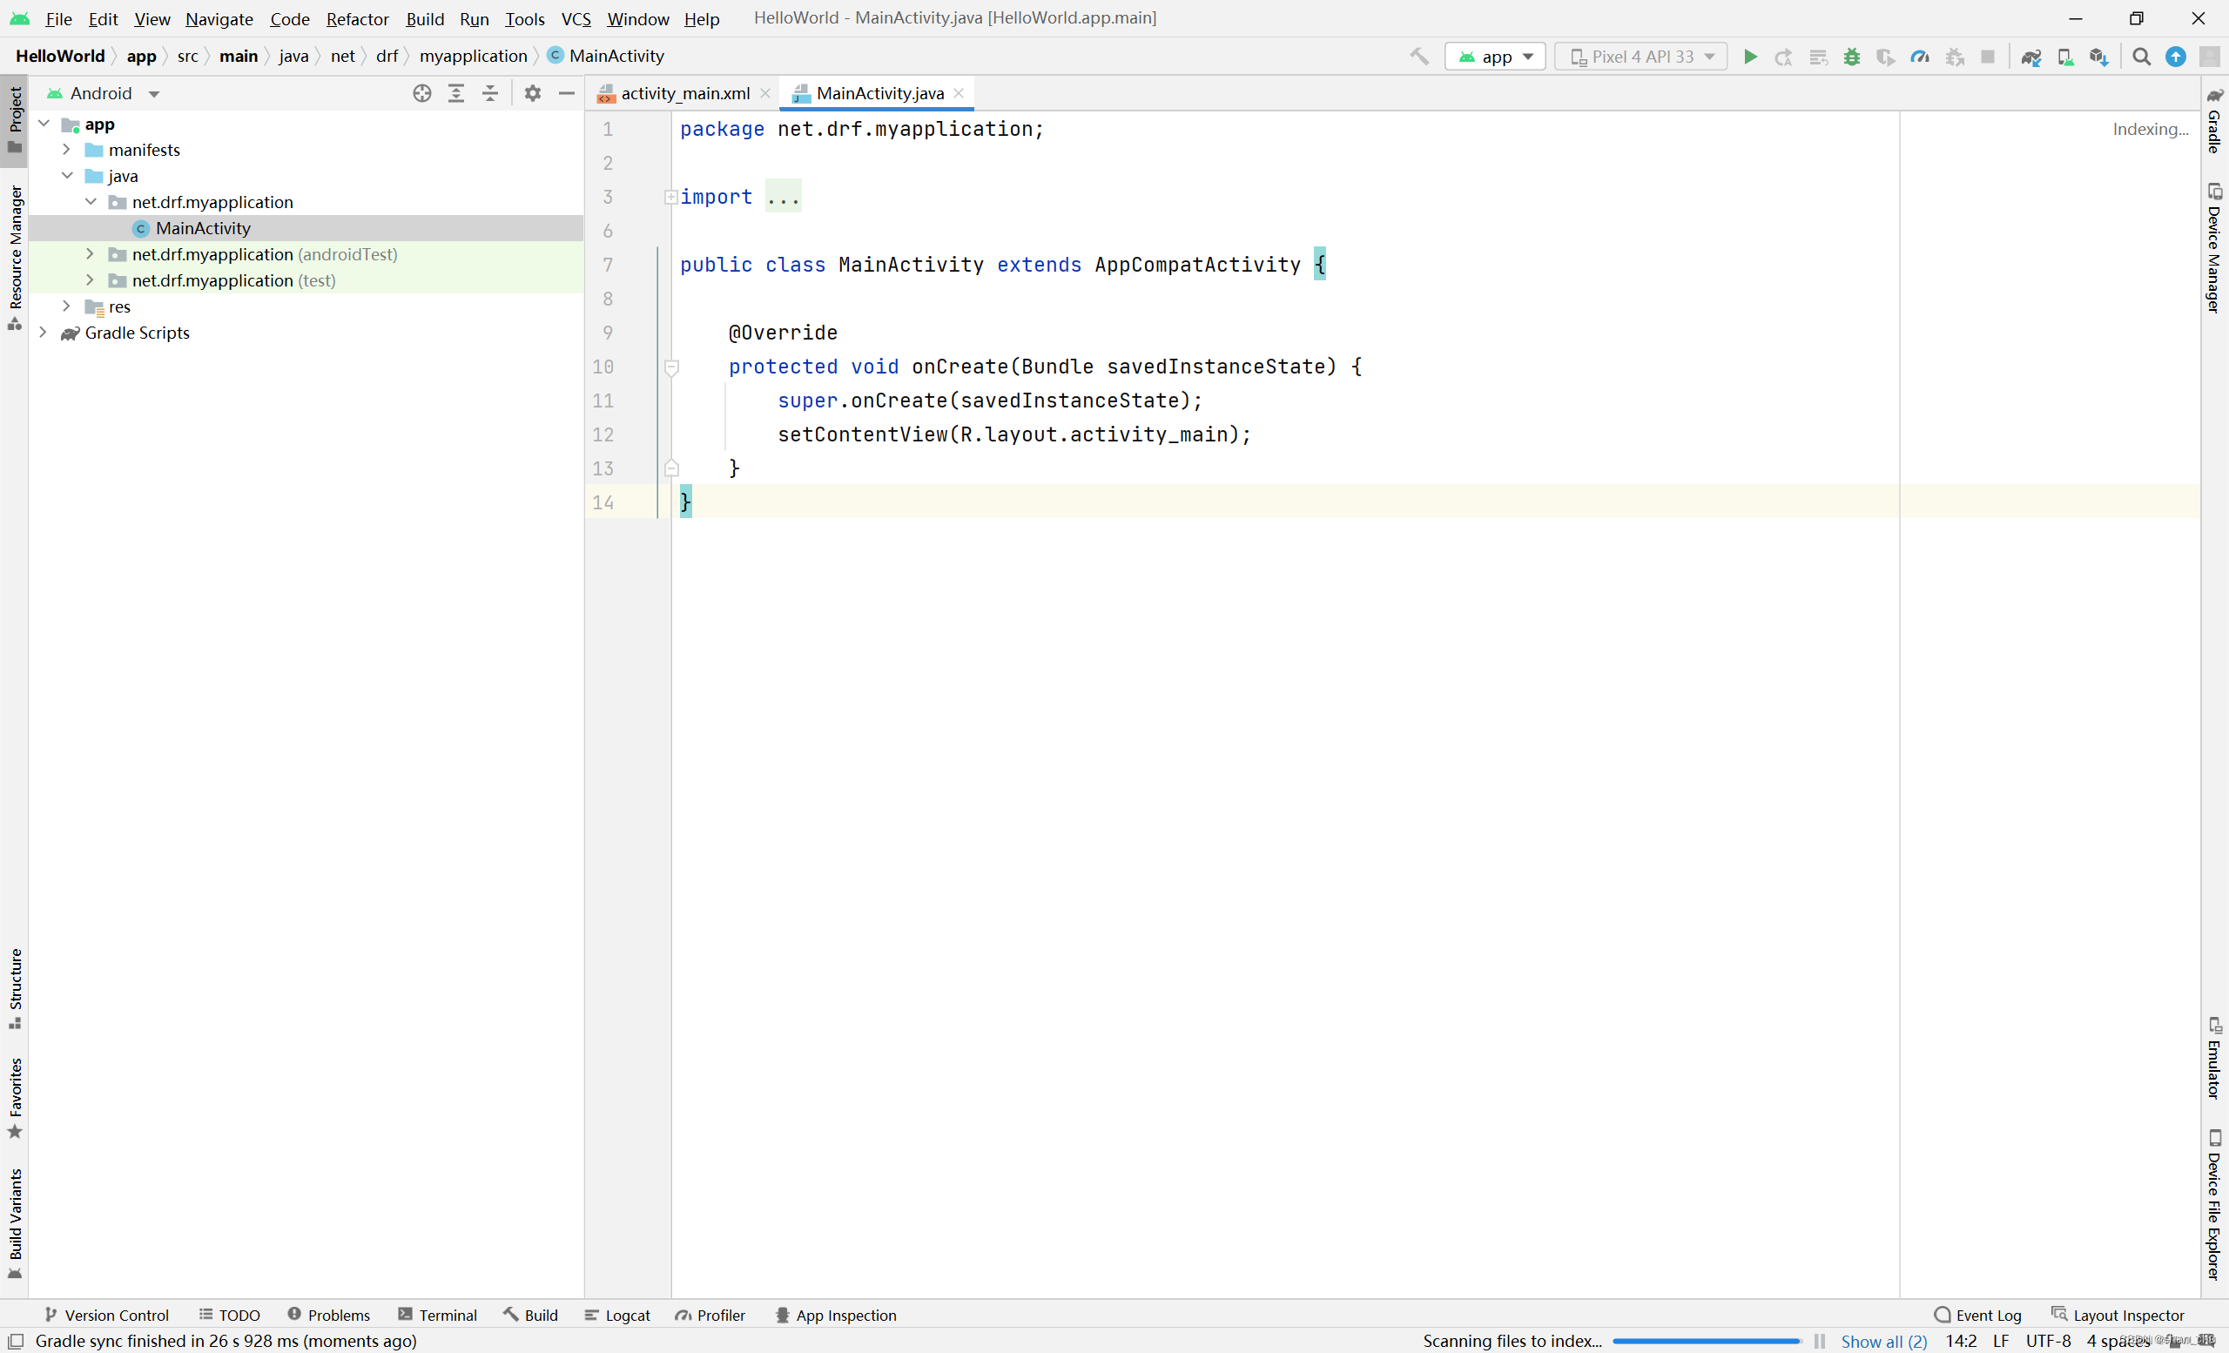Expand the res folder
This screenshot has width=2229, height=1353.
66,306
